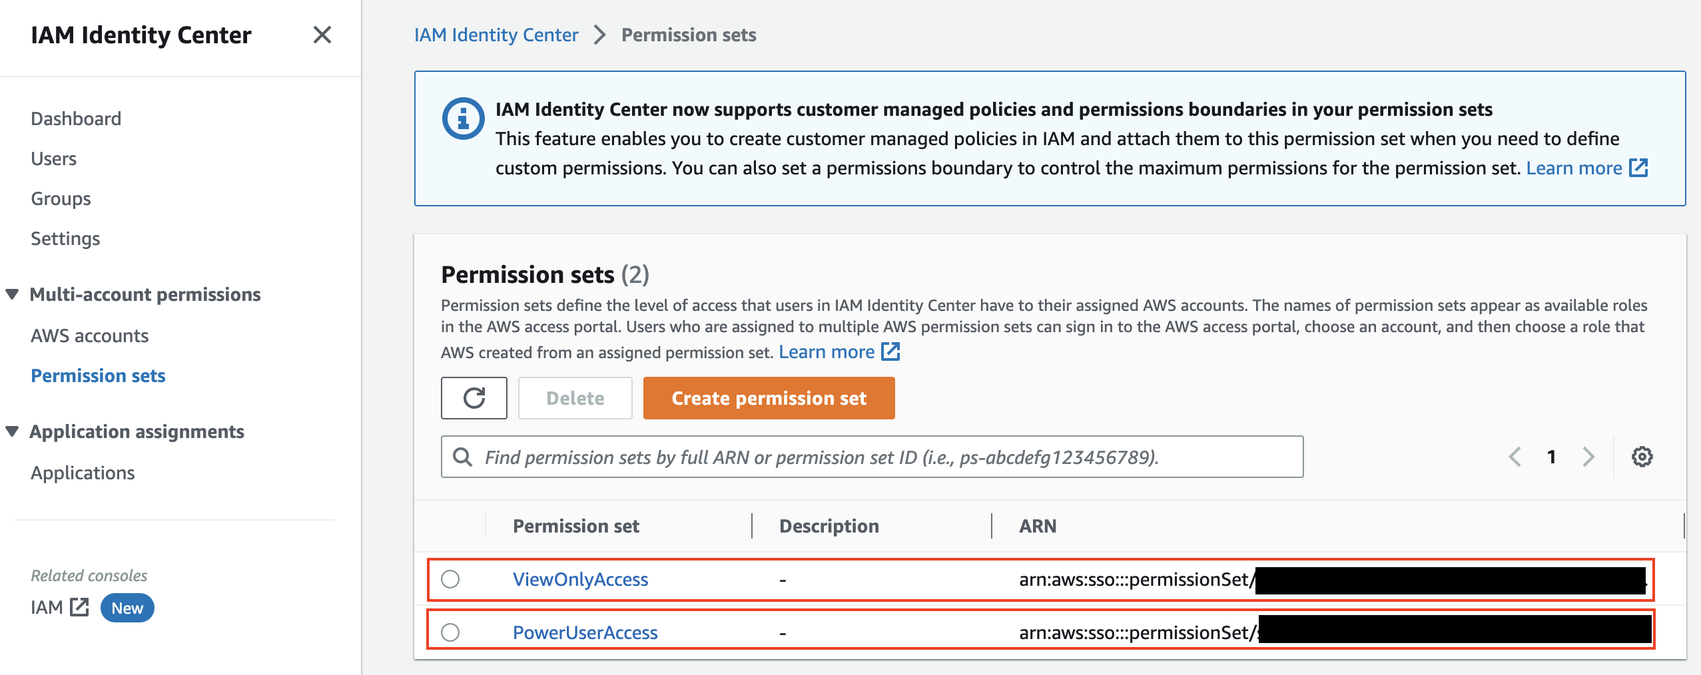Go to the previous page arrow
Viewport: 1701px width, 675px height.
(x=1515, y=457)
